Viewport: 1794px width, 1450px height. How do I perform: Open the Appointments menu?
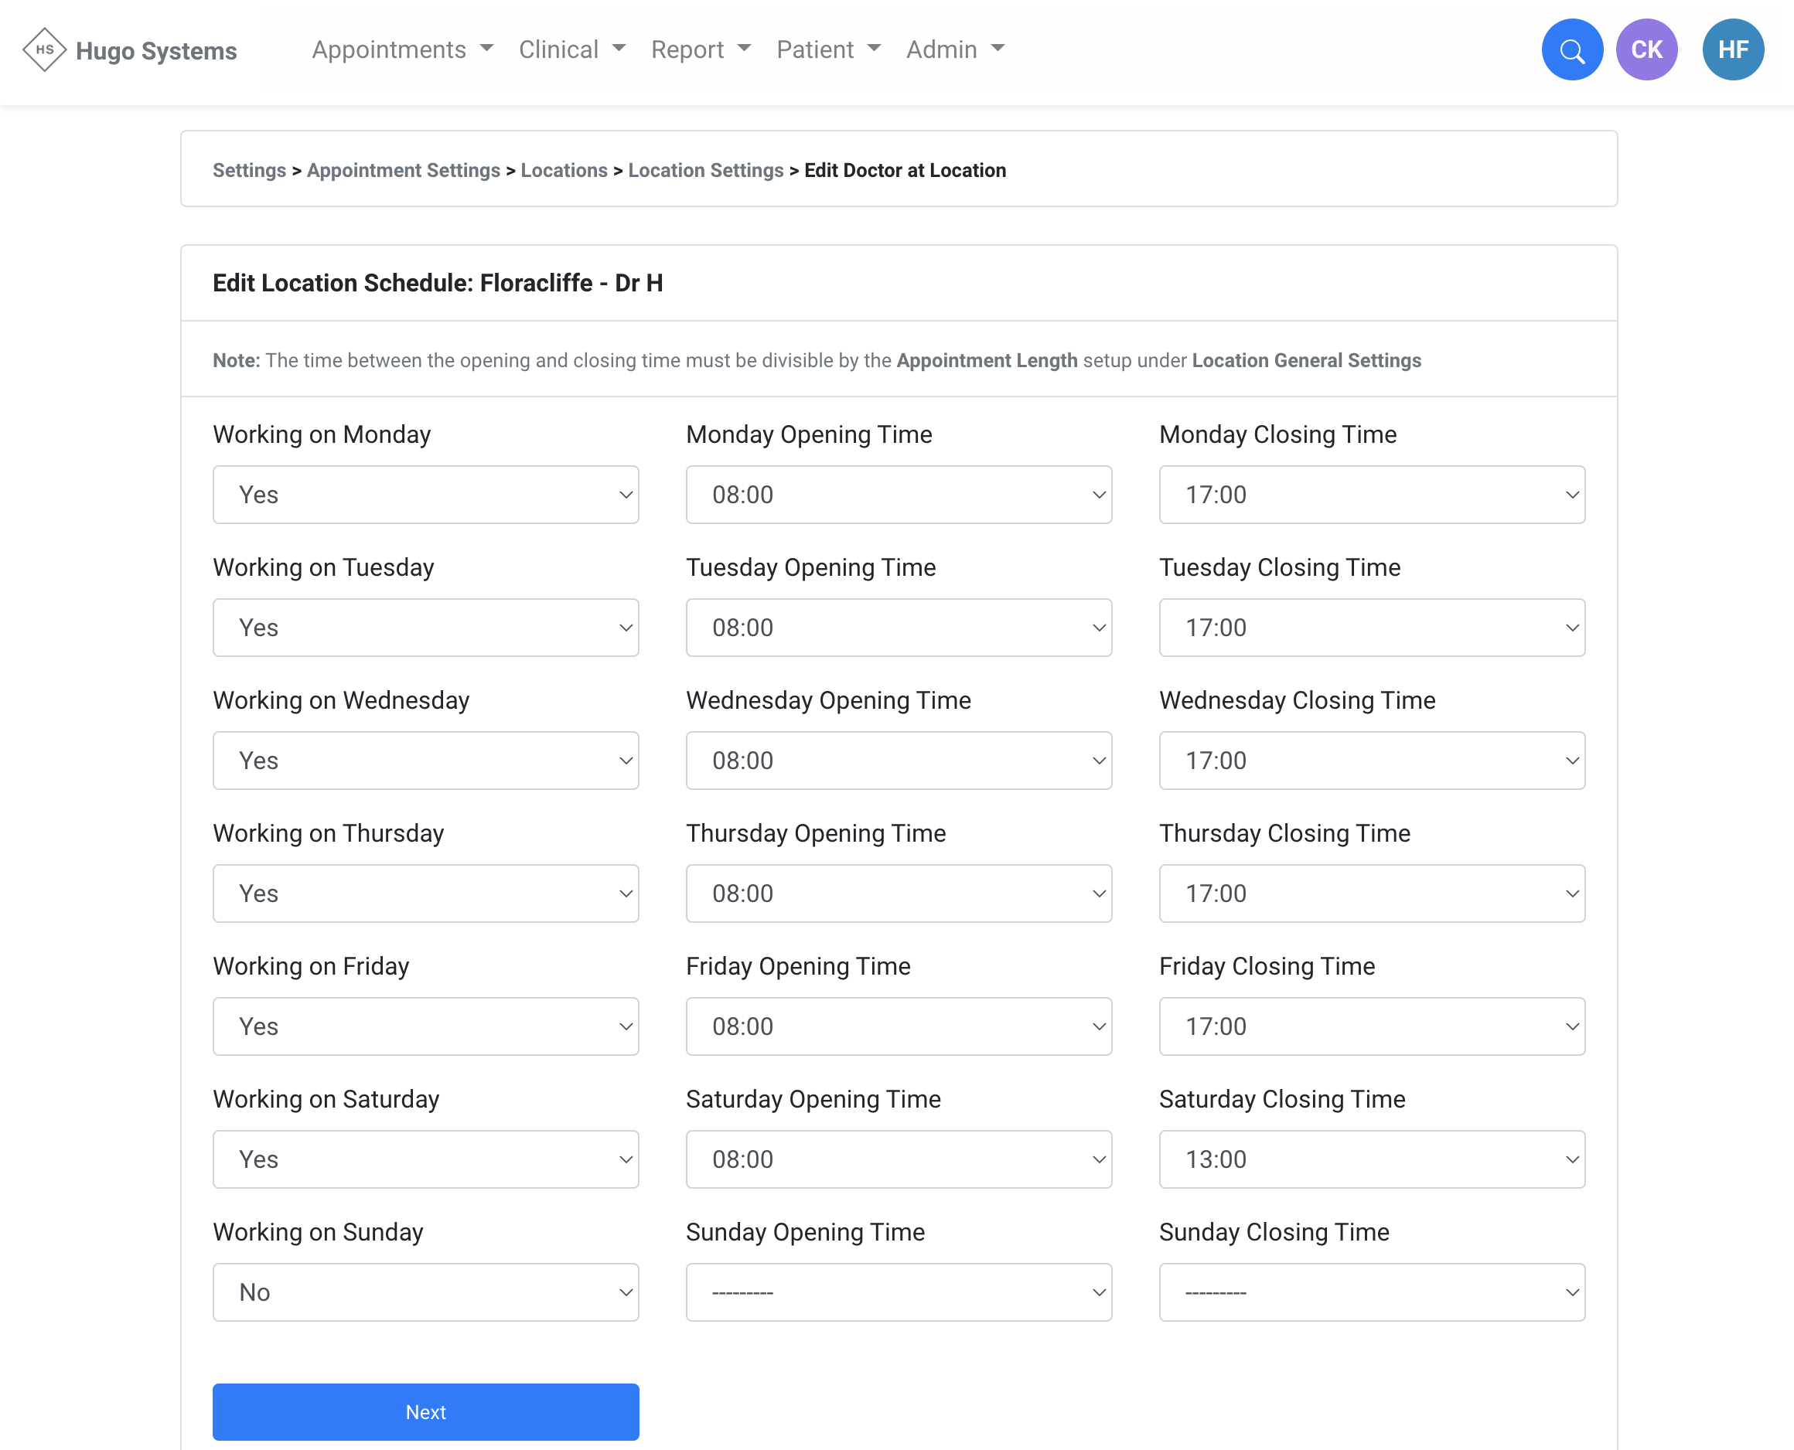(402, 50)
